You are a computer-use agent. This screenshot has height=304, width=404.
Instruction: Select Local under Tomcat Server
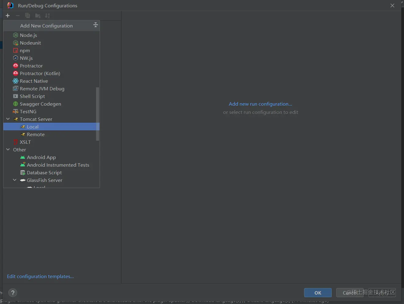point(51,127)
